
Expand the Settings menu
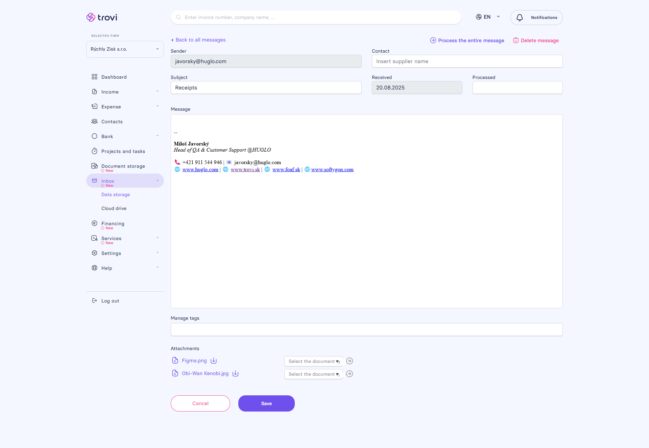click(x=158, y=253)
